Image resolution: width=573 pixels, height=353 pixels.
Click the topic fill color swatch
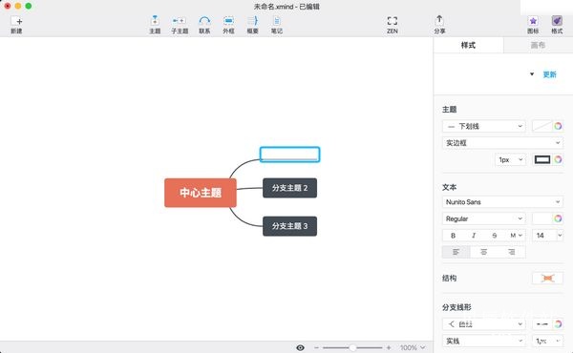pos(541,126)
